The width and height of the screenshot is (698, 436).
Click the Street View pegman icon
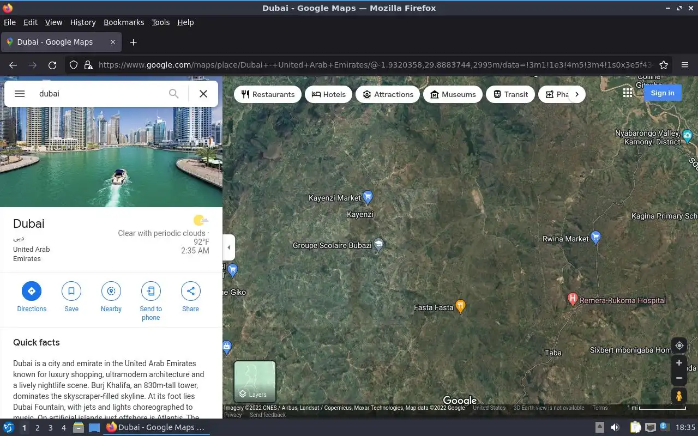(679, 396)
